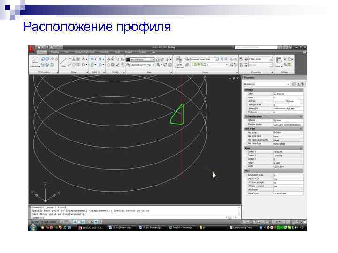The image size is (338, 253).
Task: Expand the 3D Modeling panel launcher arrow
Action: coord(57,72)
